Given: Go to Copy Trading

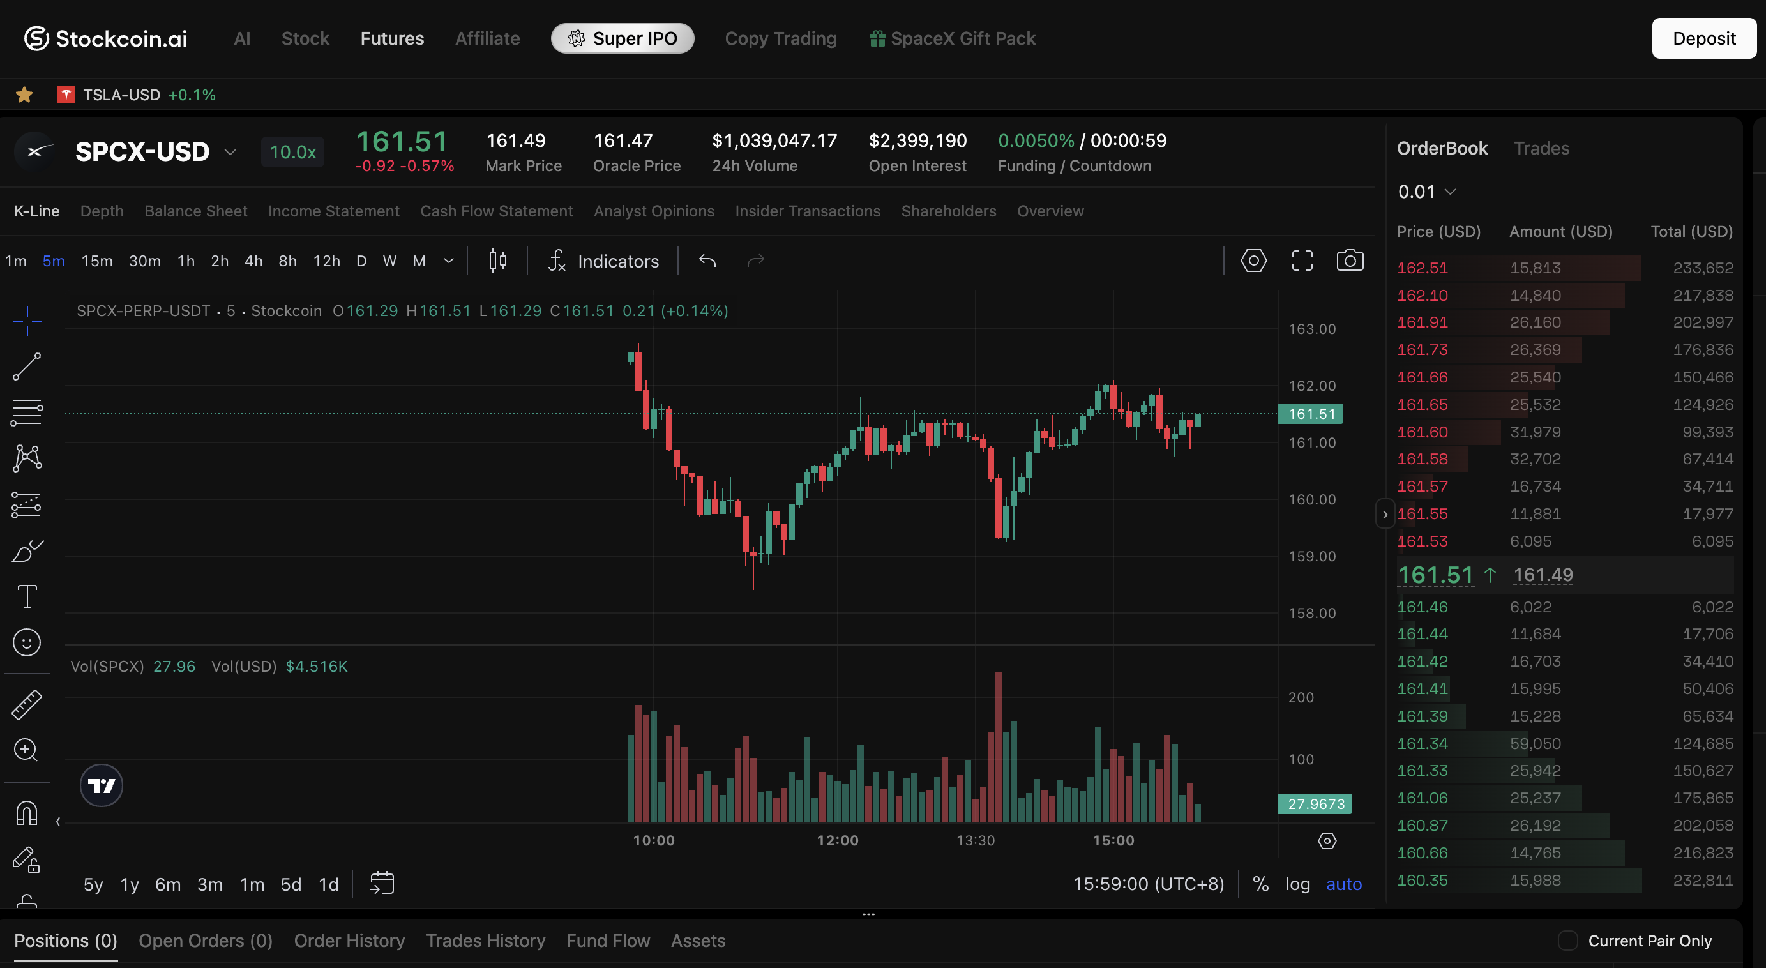Looking at the screenshot, I should tap(781, 38).
